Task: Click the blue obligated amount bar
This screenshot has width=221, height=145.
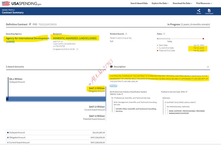Action: [x=55, y=99]
